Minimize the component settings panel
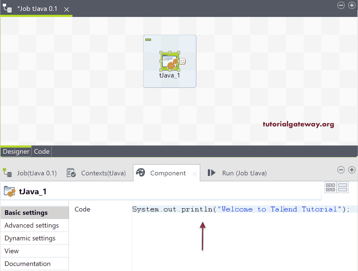The height and width of the screenshot is (271, 358). 341,170
